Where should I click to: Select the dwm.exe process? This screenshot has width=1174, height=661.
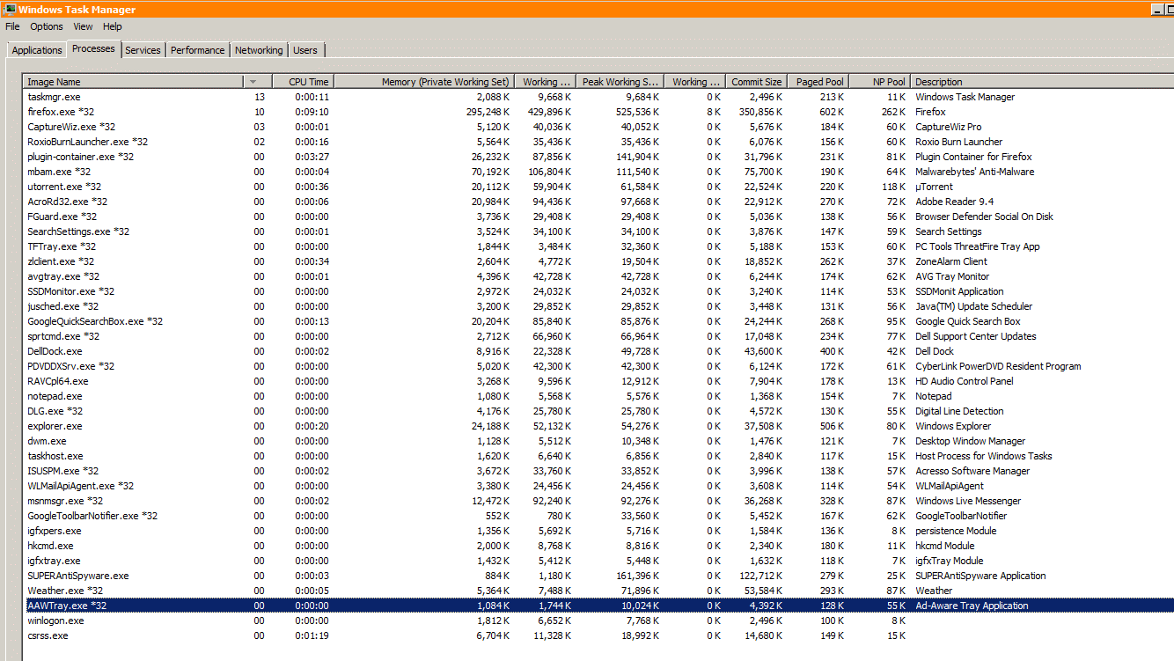(x=598, y=441)
